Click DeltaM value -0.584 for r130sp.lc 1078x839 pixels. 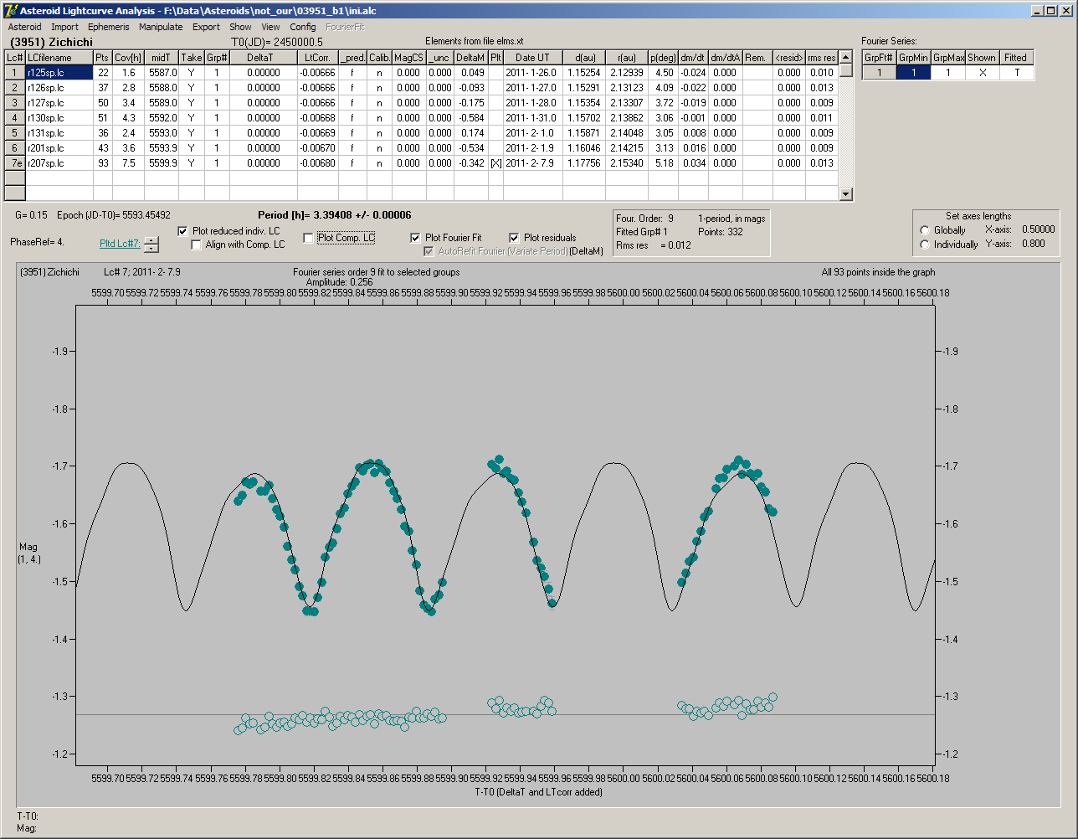[x=470, y=118]
